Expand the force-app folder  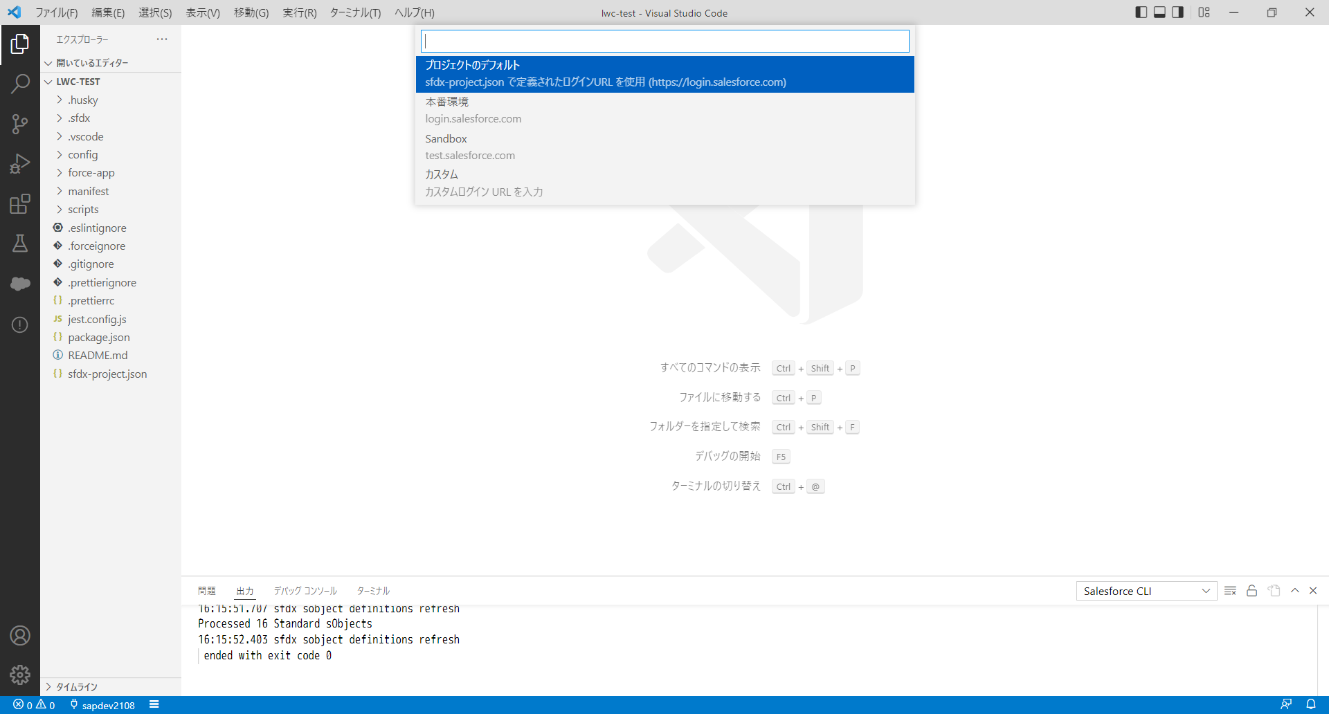pos(111,173)
